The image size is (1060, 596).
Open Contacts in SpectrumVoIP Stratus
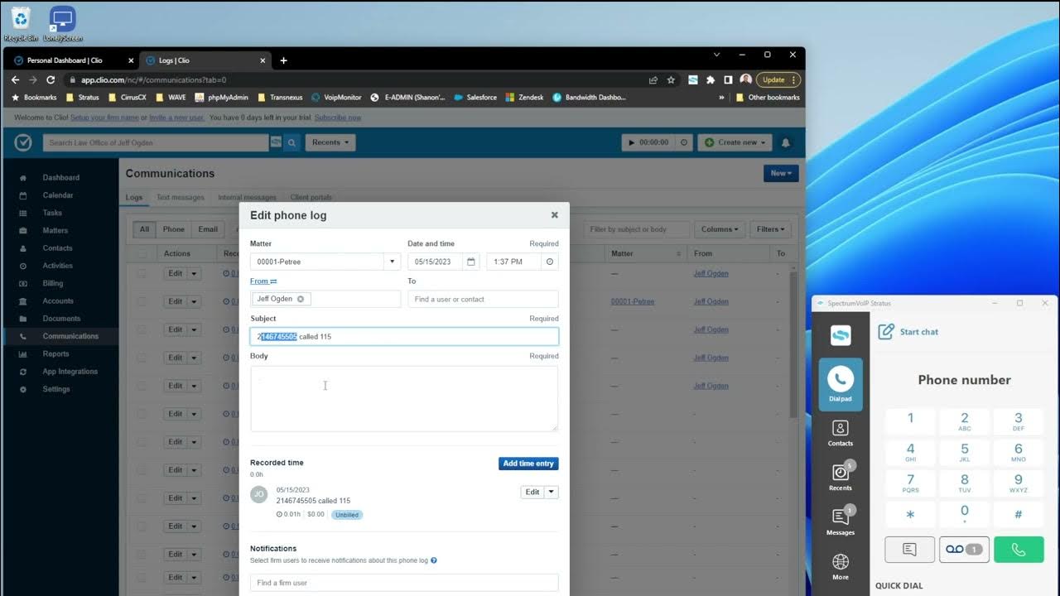[x=840, y=433]
